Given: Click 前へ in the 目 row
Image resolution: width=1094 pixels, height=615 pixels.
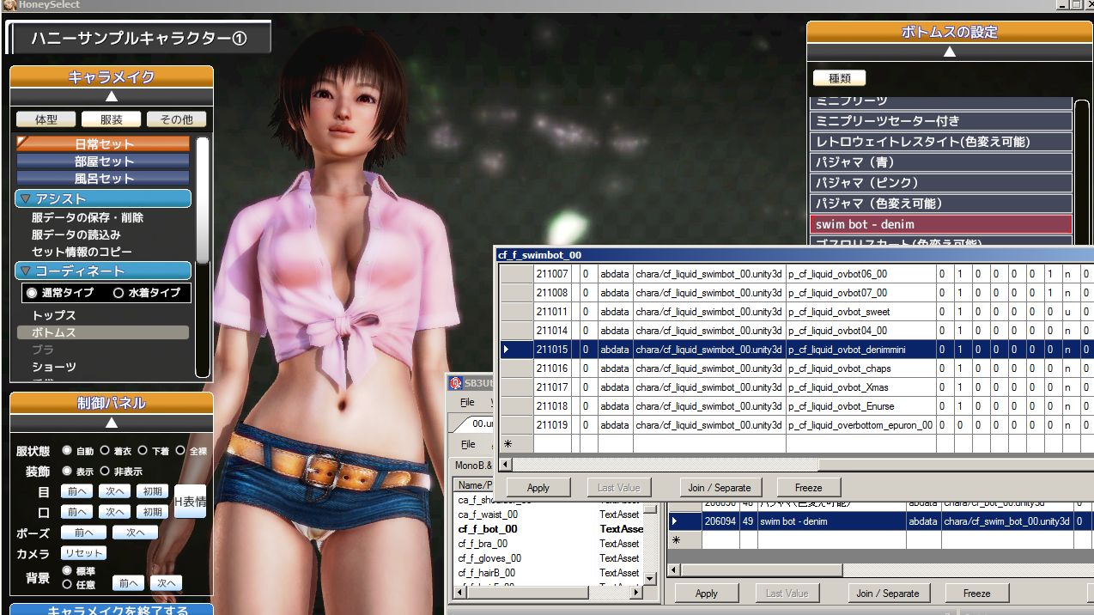Looking at the screenshot, I should tap(76, 491).
